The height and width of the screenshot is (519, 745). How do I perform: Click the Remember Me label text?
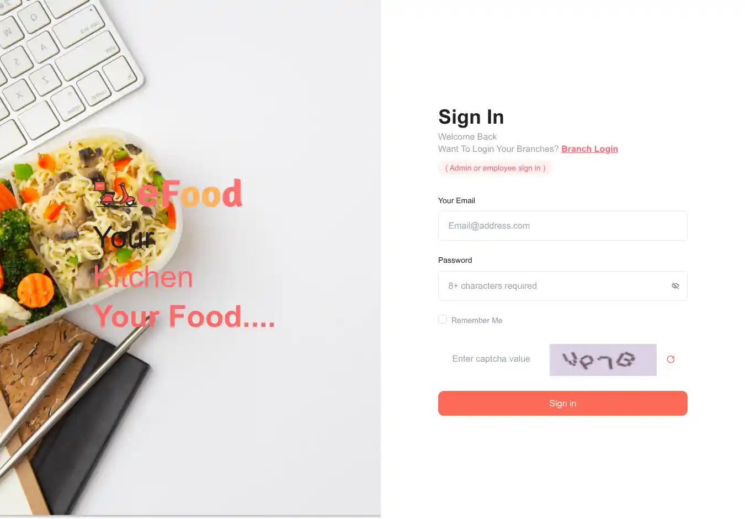coord(477,320)
